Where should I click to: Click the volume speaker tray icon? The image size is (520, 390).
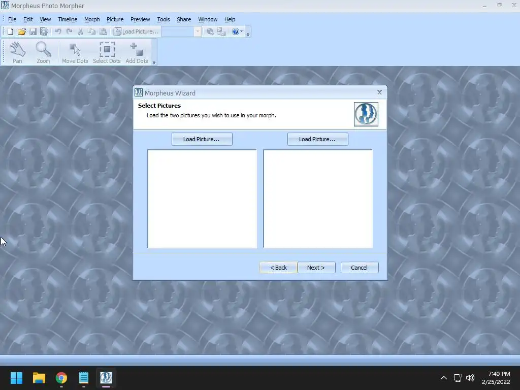click(x=470, y=378)
